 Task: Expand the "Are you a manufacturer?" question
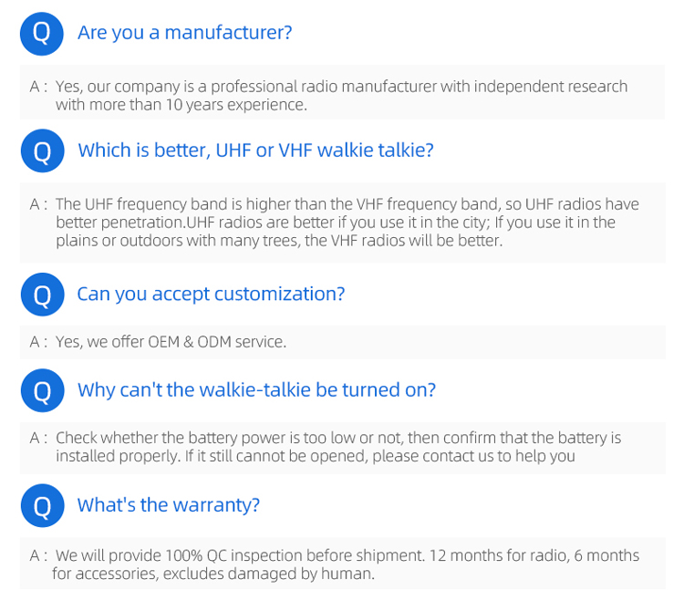coord(184,33)
